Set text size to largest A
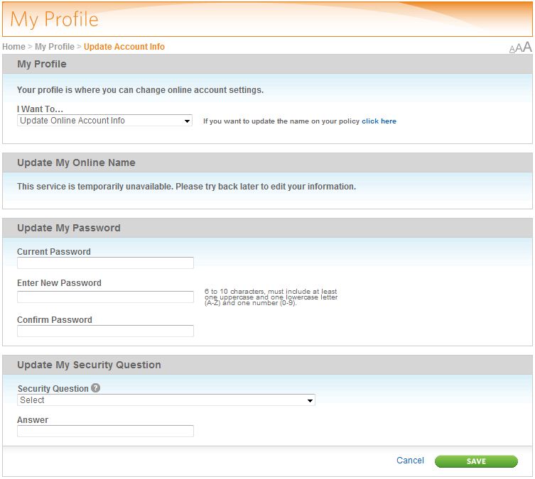Image resolution: width=535 pixels, height=479 pixels. pos(527,47)
